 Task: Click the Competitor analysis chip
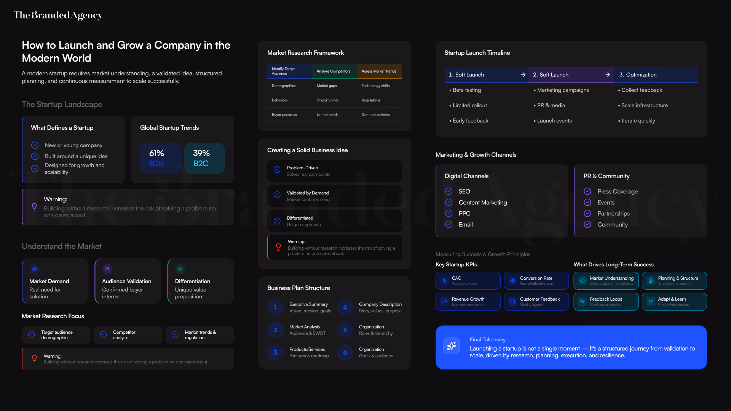128,335
